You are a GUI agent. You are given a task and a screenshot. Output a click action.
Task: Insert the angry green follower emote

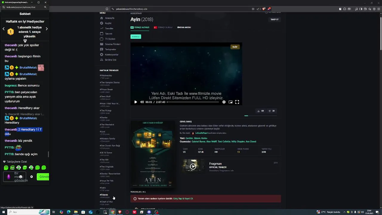(12, 168)
